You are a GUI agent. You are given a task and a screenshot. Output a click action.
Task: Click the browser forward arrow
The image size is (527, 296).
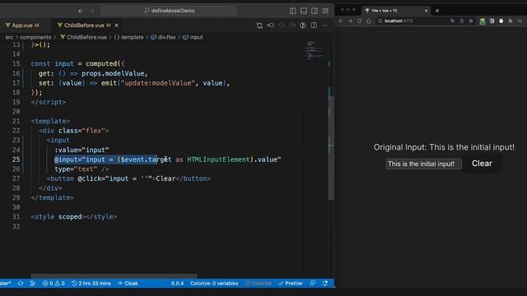click(x=350, y=21)
